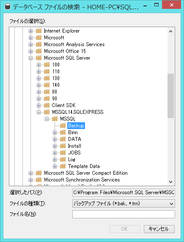This screenshot has width=184, height=242.
Task: Expand the 100 folder node
Action: [x=38, y=65]
